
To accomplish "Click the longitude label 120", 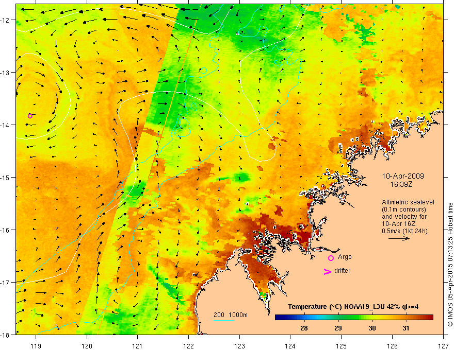I will 87,346.
